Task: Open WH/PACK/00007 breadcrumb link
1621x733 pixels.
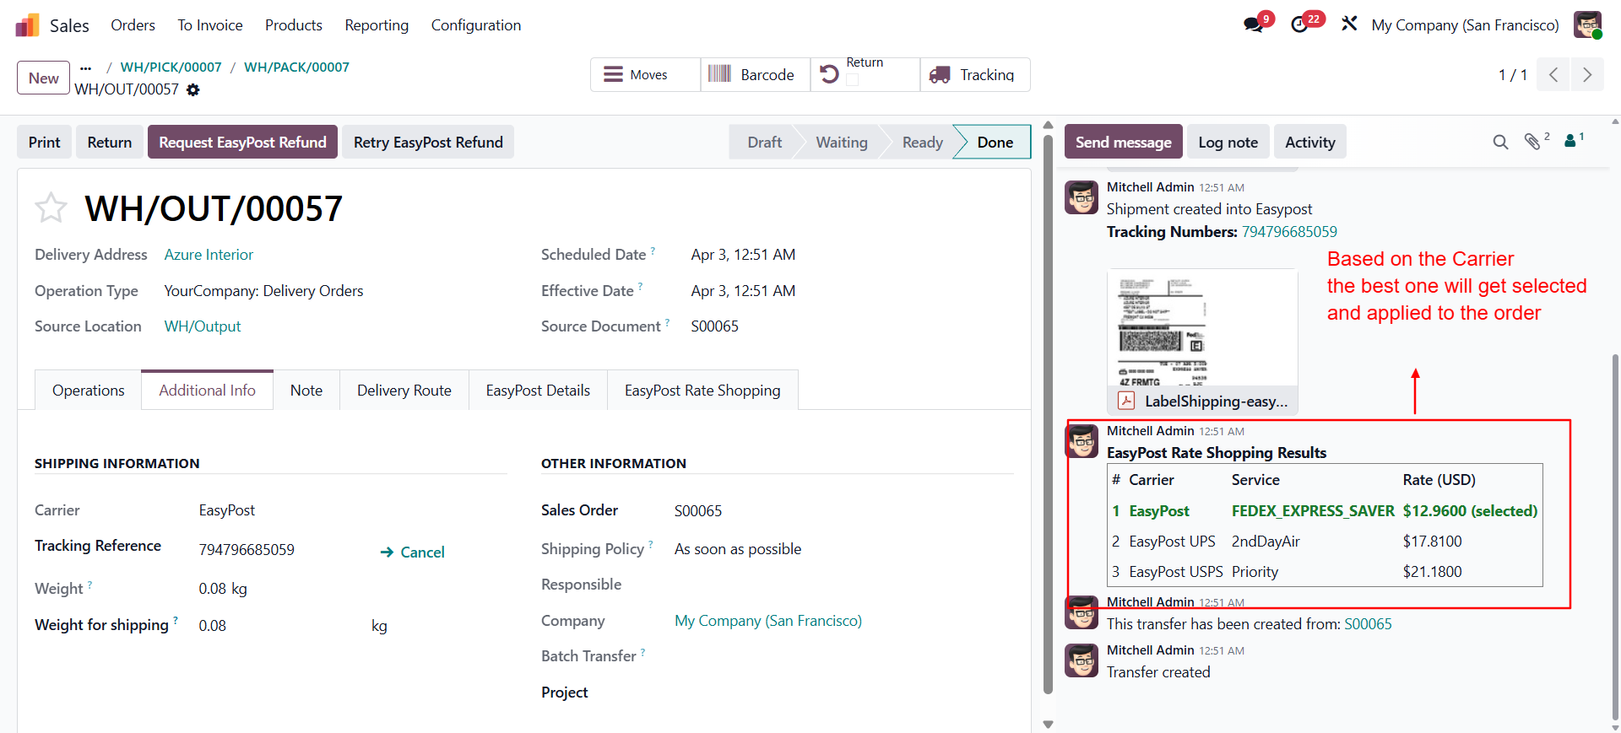Action: point(296,67)
